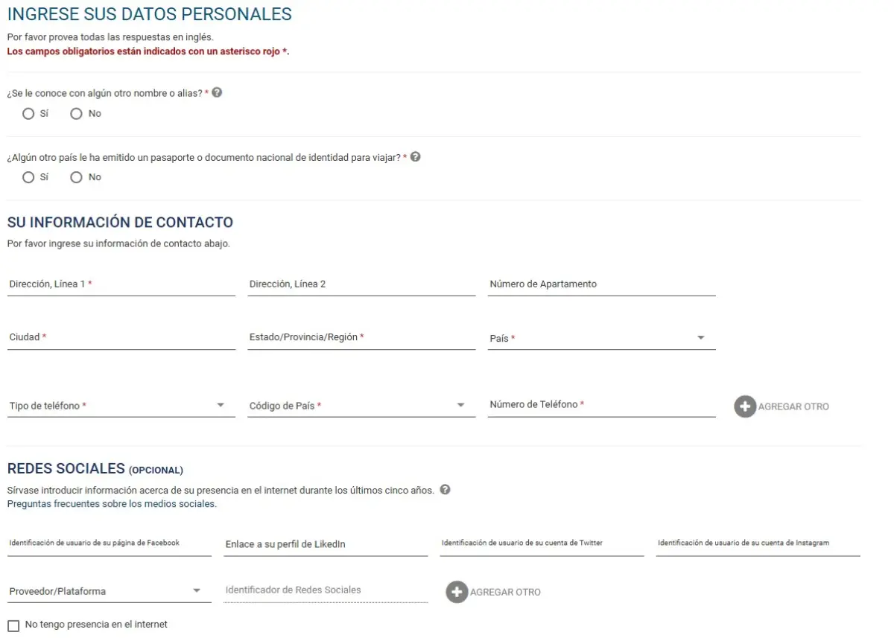Focus the Dirección, Línea 1 field
The width and height of the screenshot is (894, 638).
pyautogui.click(x=121, y=284)
